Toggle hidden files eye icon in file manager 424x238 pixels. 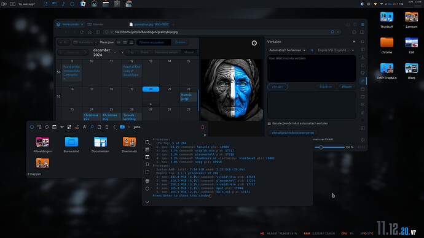click(62, 127)
